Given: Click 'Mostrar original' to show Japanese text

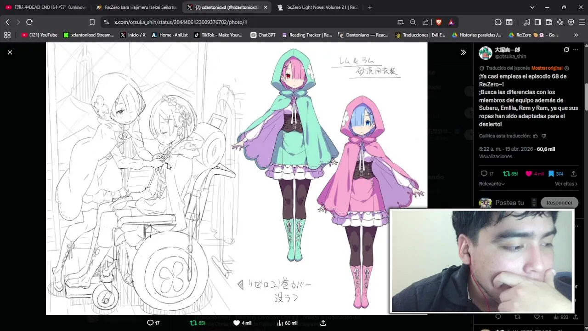Looking at the screenshot, I should click(547, 68).
